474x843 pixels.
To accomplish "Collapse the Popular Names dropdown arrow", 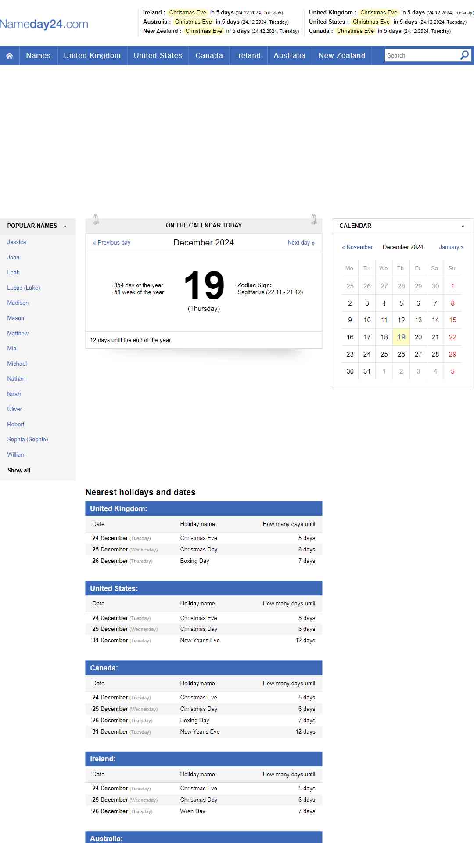I will (65, 226).
